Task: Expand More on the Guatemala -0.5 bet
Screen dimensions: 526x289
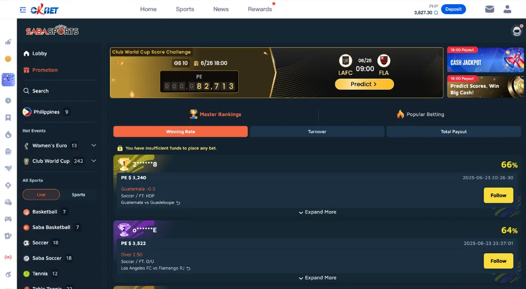Action: (317, 212)
